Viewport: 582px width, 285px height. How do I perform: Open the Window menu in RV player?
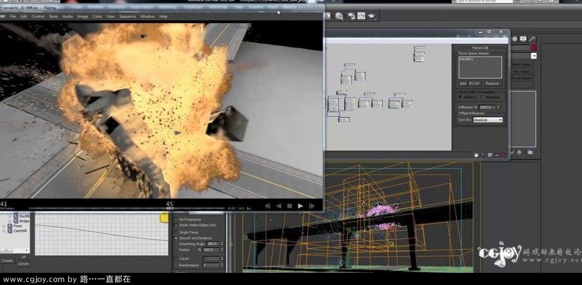click(x=147, y=16)
